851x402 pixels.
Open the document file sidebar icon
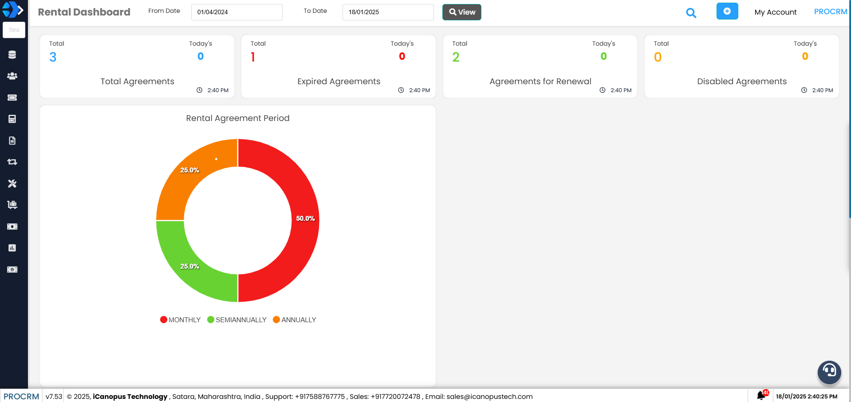click(12, 141)
